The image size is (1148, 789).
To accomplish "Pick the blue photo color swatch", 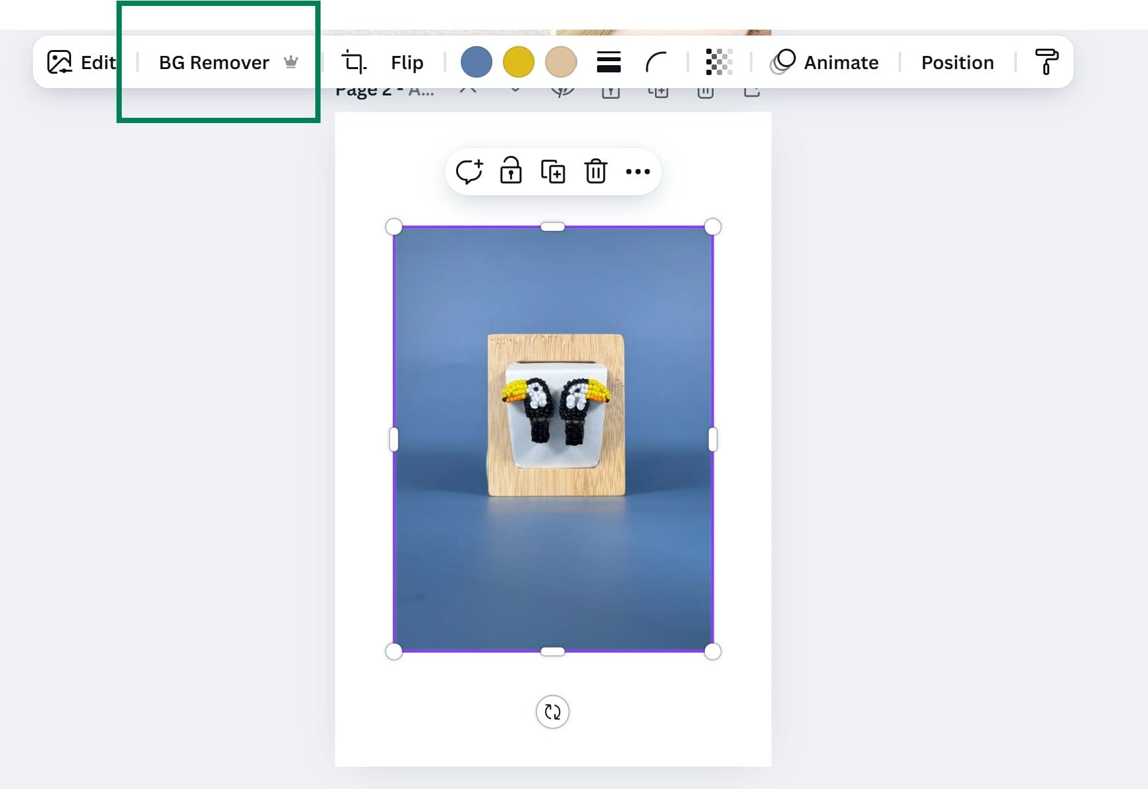I will [x=477, y=62].
